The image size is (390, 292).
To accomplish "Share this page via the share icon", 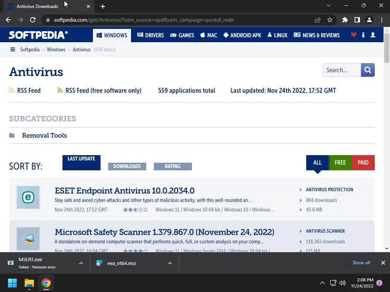I will coord(318,20).
